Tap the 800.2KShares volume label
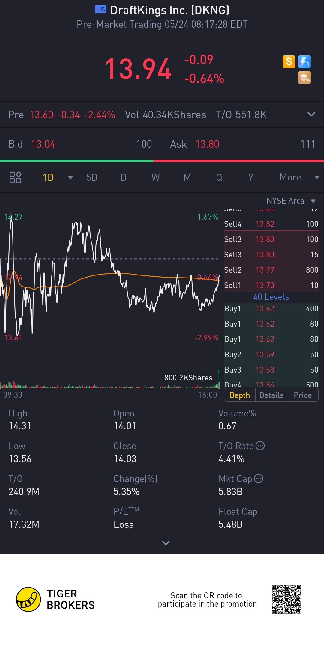 (x=188, y=378)
